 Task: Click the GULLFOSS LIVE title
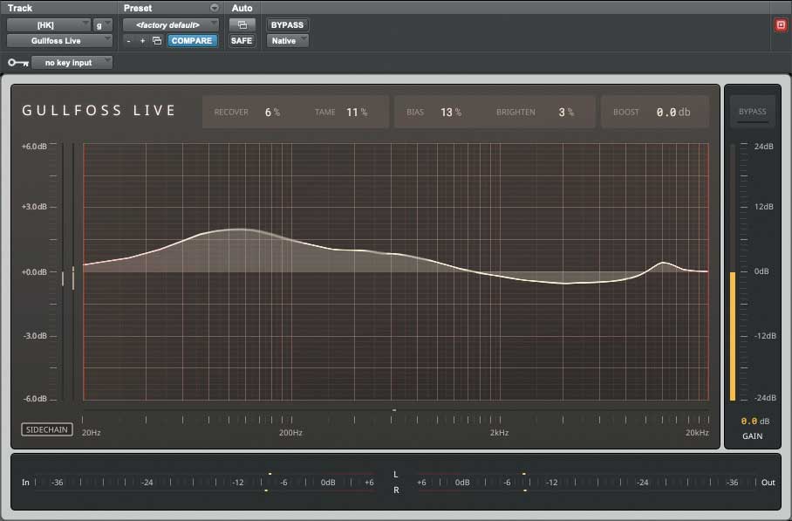tap(99, 110)
